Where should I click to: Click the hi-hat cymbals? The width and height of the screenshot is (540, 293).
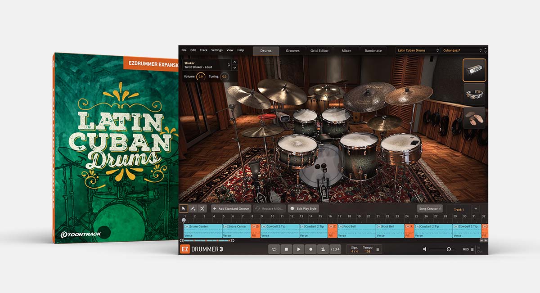262,131
